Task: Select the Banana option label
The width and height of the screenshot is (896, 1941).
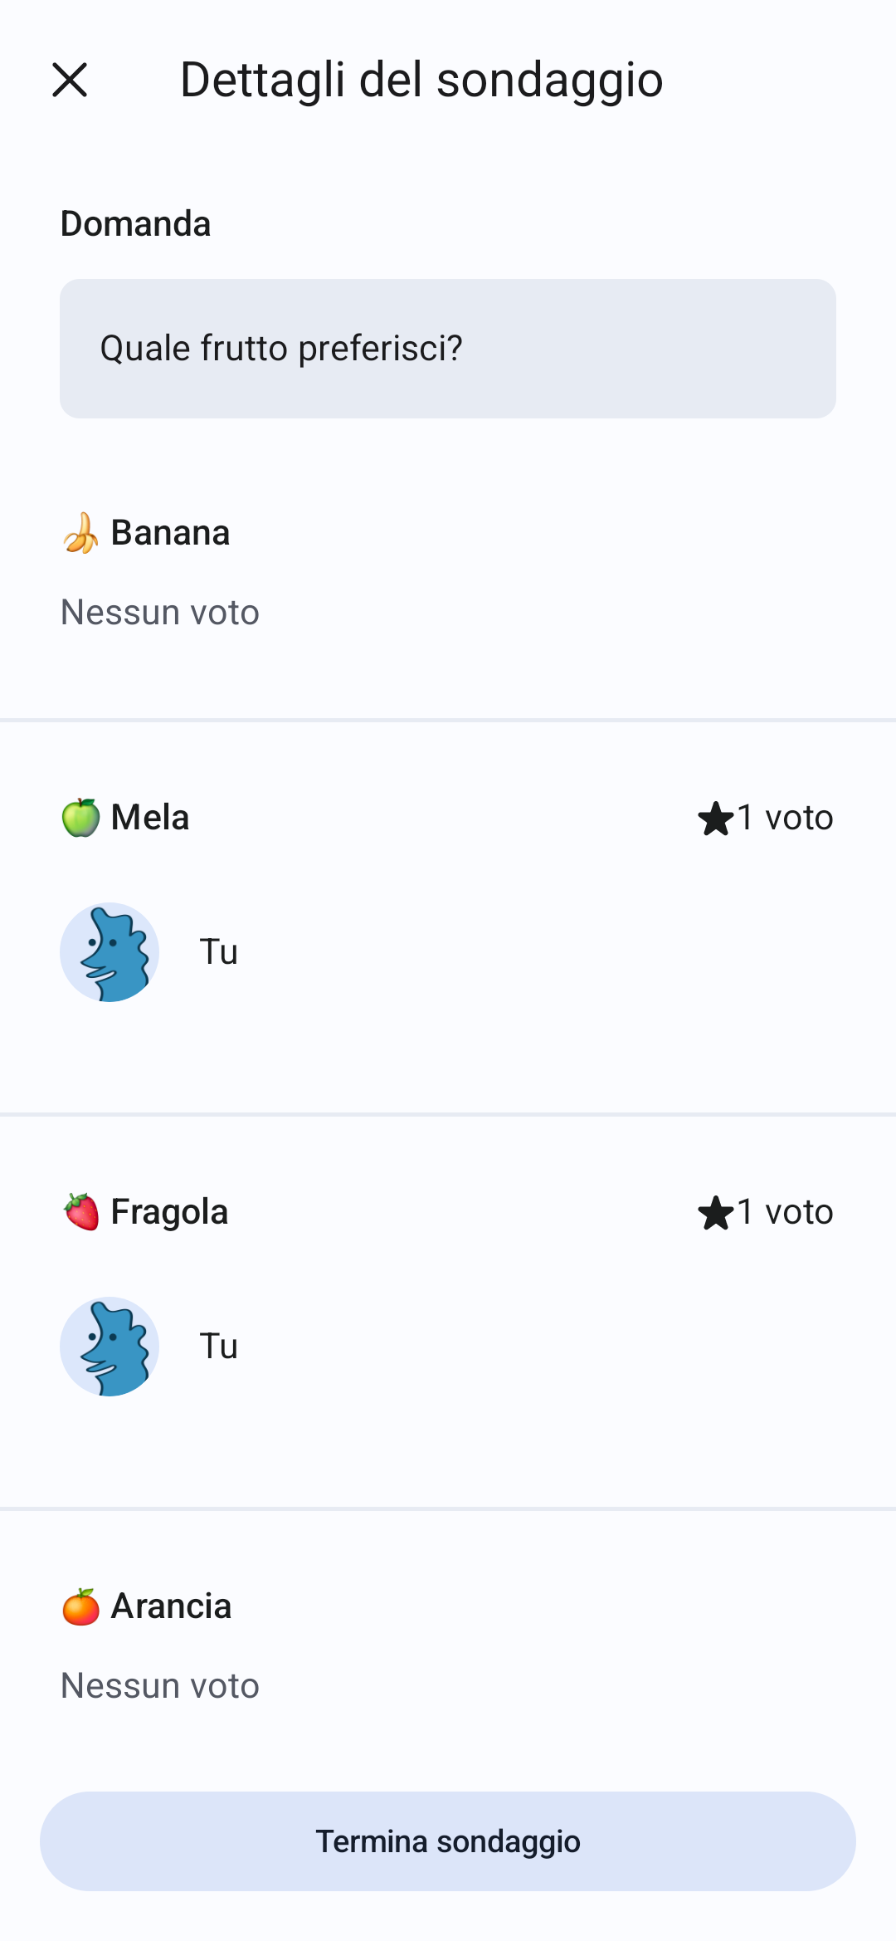Action: tap(170, 533)
